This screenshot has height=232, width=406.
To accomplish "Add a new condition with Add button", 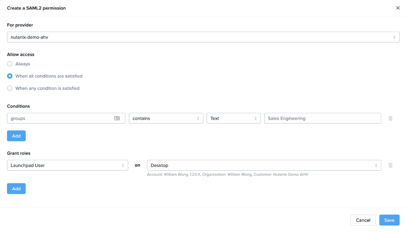I will pos(16,136).
